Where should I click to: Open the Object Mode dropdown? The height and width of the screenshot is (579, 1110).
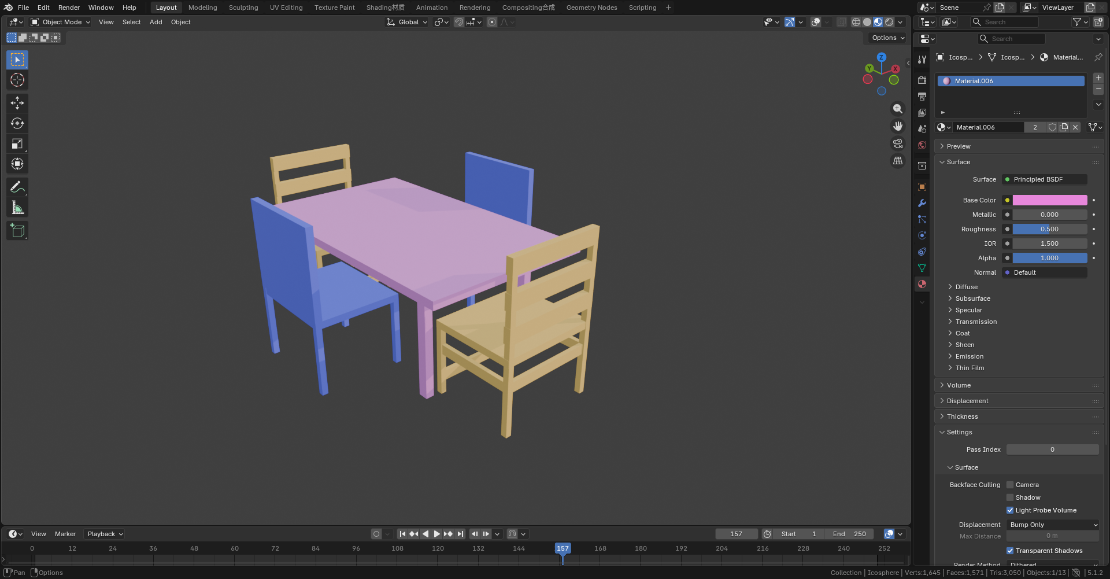click(x=61, y=22)
